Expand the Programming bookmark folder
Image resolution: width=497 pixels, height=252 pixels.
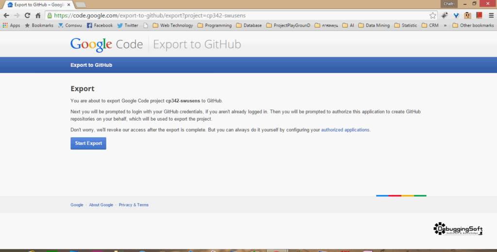click(215, 25)
